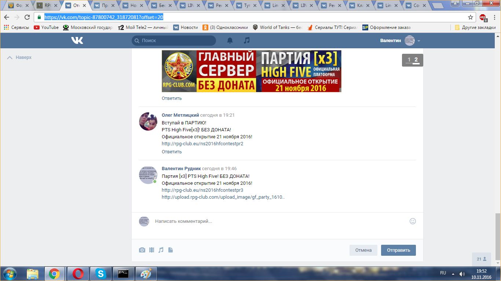Bookmark this page with the star icon
The image size is (501, 281).
(471, 17)
